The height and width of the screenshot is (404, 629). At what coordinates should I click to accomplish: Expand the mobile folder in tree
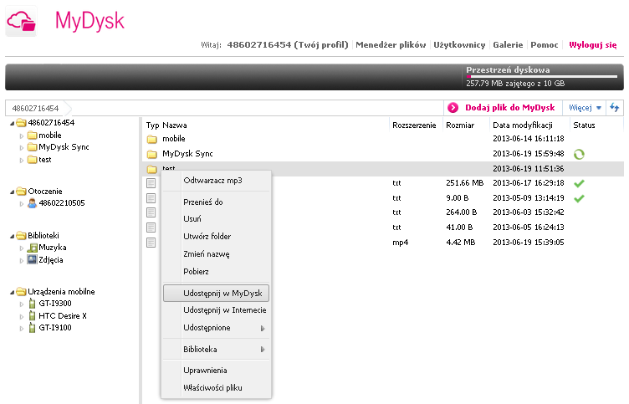[22, 136]
